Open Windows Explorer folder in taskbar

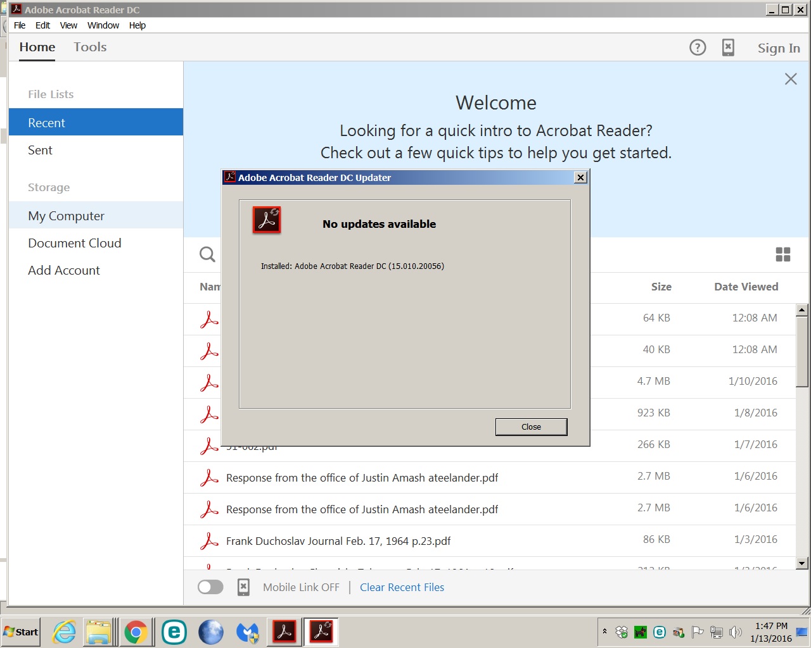98,632
